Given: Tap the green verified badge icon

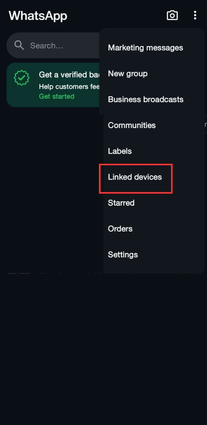Looking at the screenshot, I should click(22, 78).
